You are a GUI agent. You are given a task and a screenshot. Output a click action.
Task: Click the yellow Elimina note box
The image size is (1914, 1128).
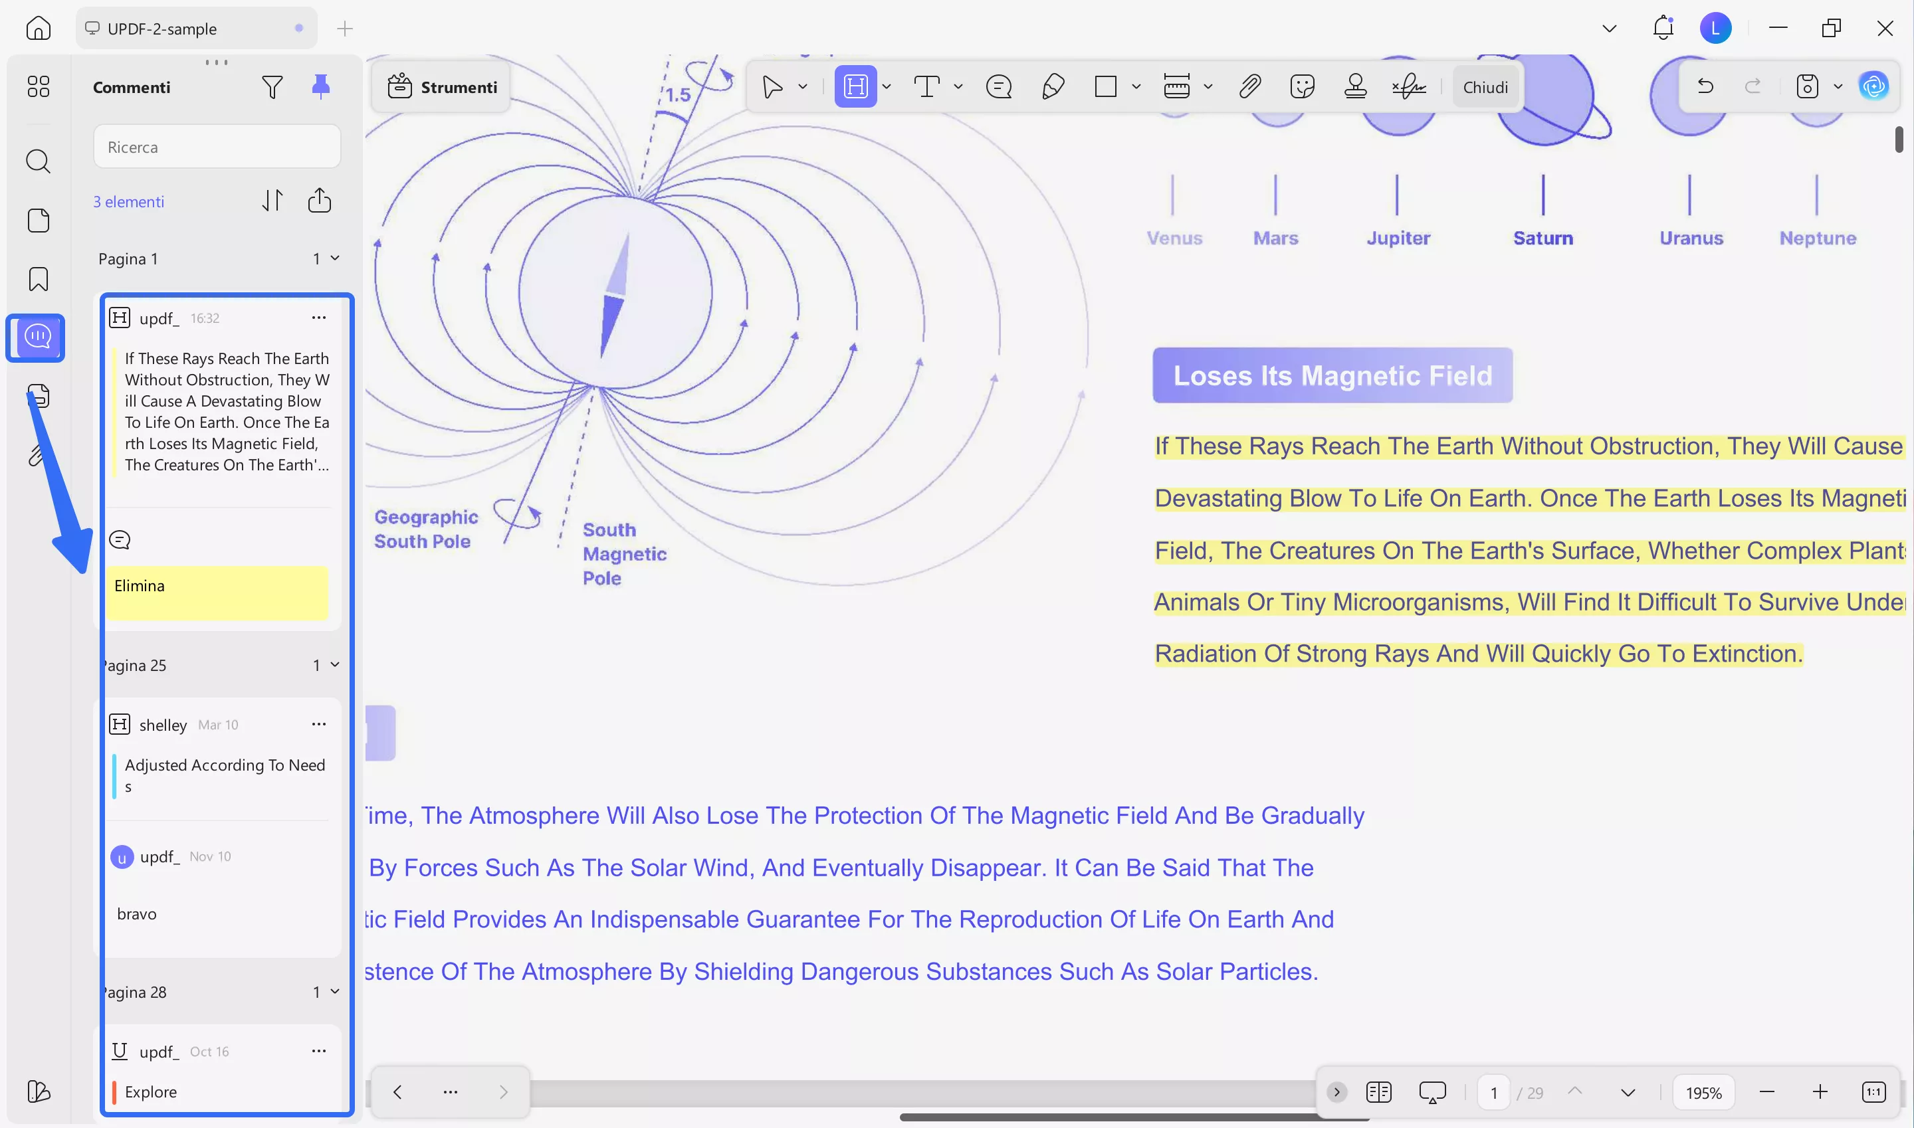[x=217, y=592]
